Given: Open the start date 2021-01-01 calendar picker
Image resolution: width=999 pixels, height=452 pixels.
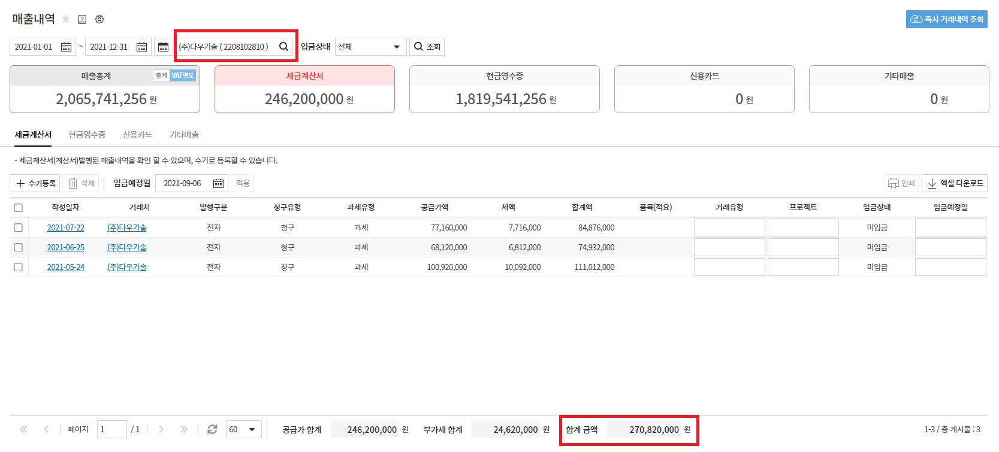Looking at the screenshot, I should (x=66, y=47).
